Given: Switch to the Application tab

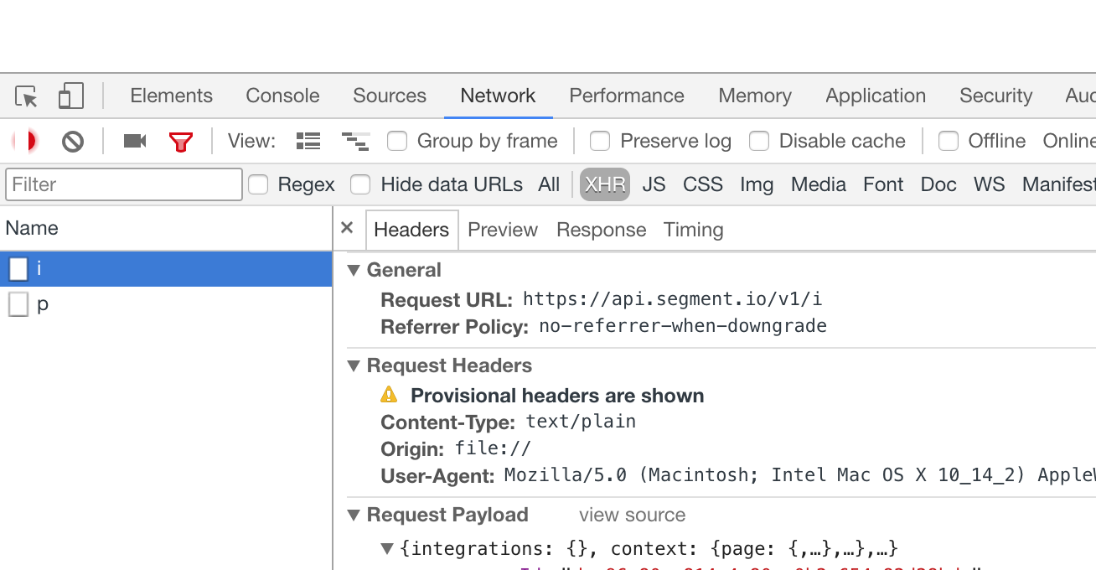Looking at the screenshot, I should (876, 96).
